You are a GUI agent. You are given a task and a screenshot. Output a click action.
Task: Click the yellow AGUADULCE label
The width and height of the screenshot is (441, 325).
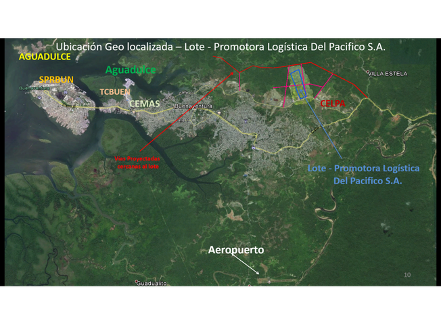click(x=44, y=57)
